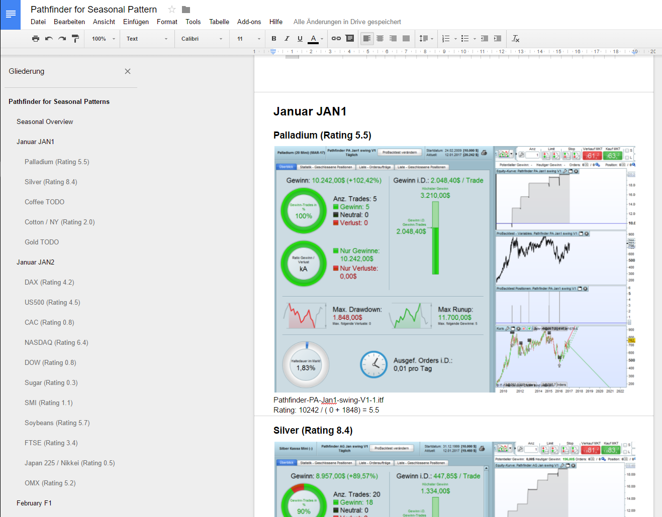This screenshot has height=517, width=662.
Task: Toggle underline formatting
Action: tap(300, 39)
